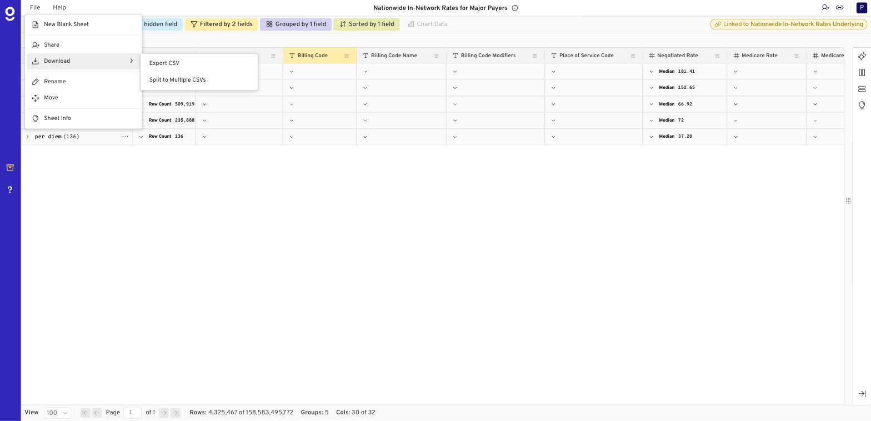Open the help question mark icon

[10, 190]
